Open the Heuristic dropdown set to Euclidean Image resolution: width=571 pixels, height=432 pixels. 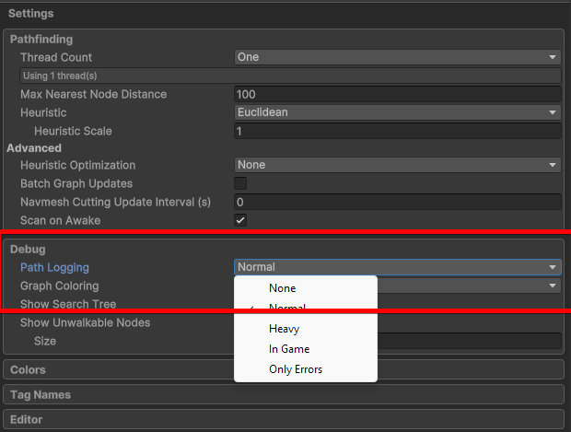point(397,112)
